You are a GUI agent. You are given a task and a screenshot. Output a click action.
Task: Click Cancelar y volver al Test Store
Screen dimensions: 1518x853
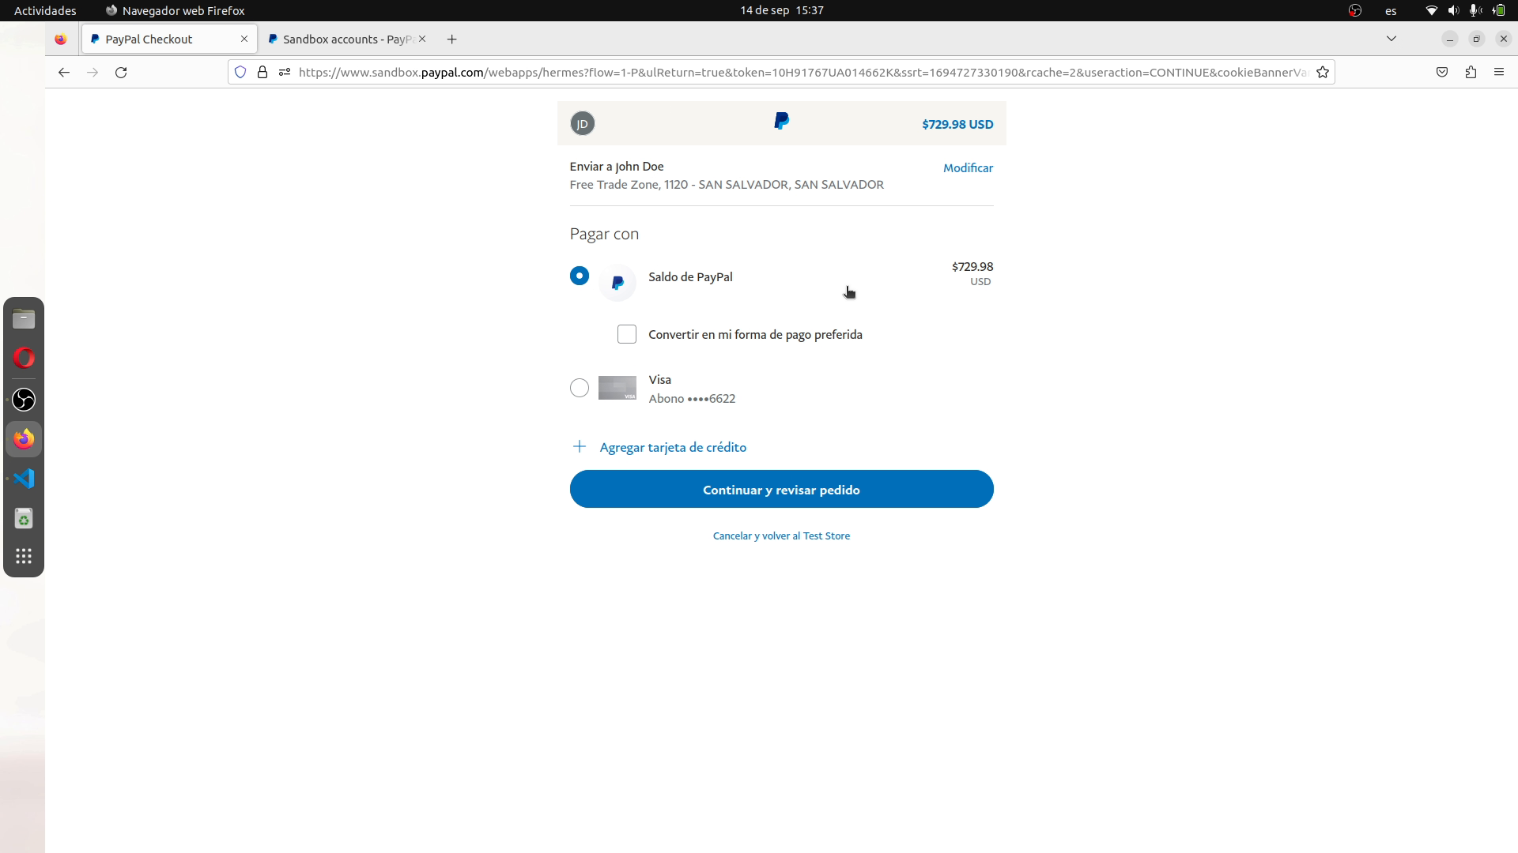pyautogui.click(x=781, y=535)
